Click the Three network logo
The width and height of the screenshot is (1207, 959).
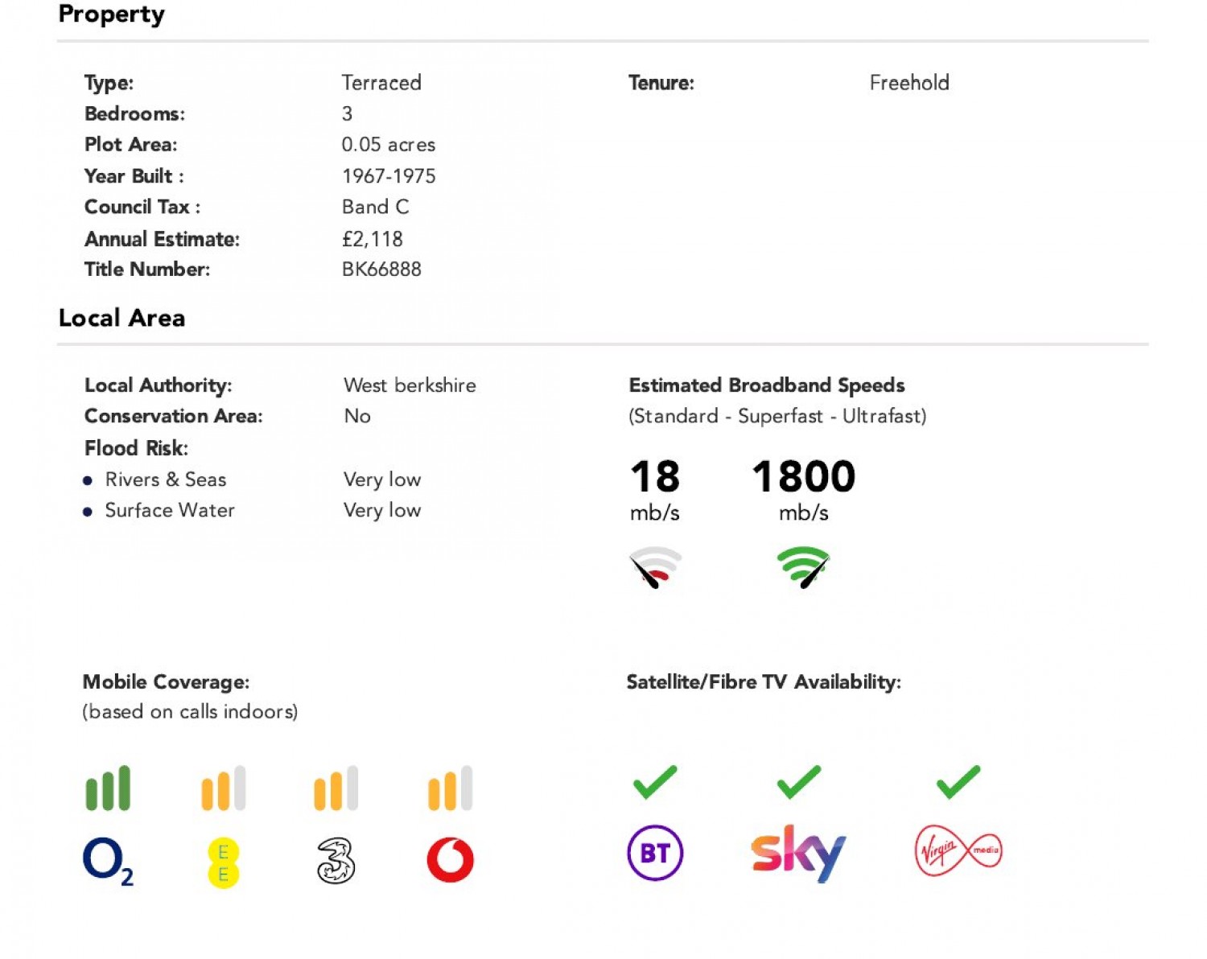pyautogui.click(x=336, y=861)
